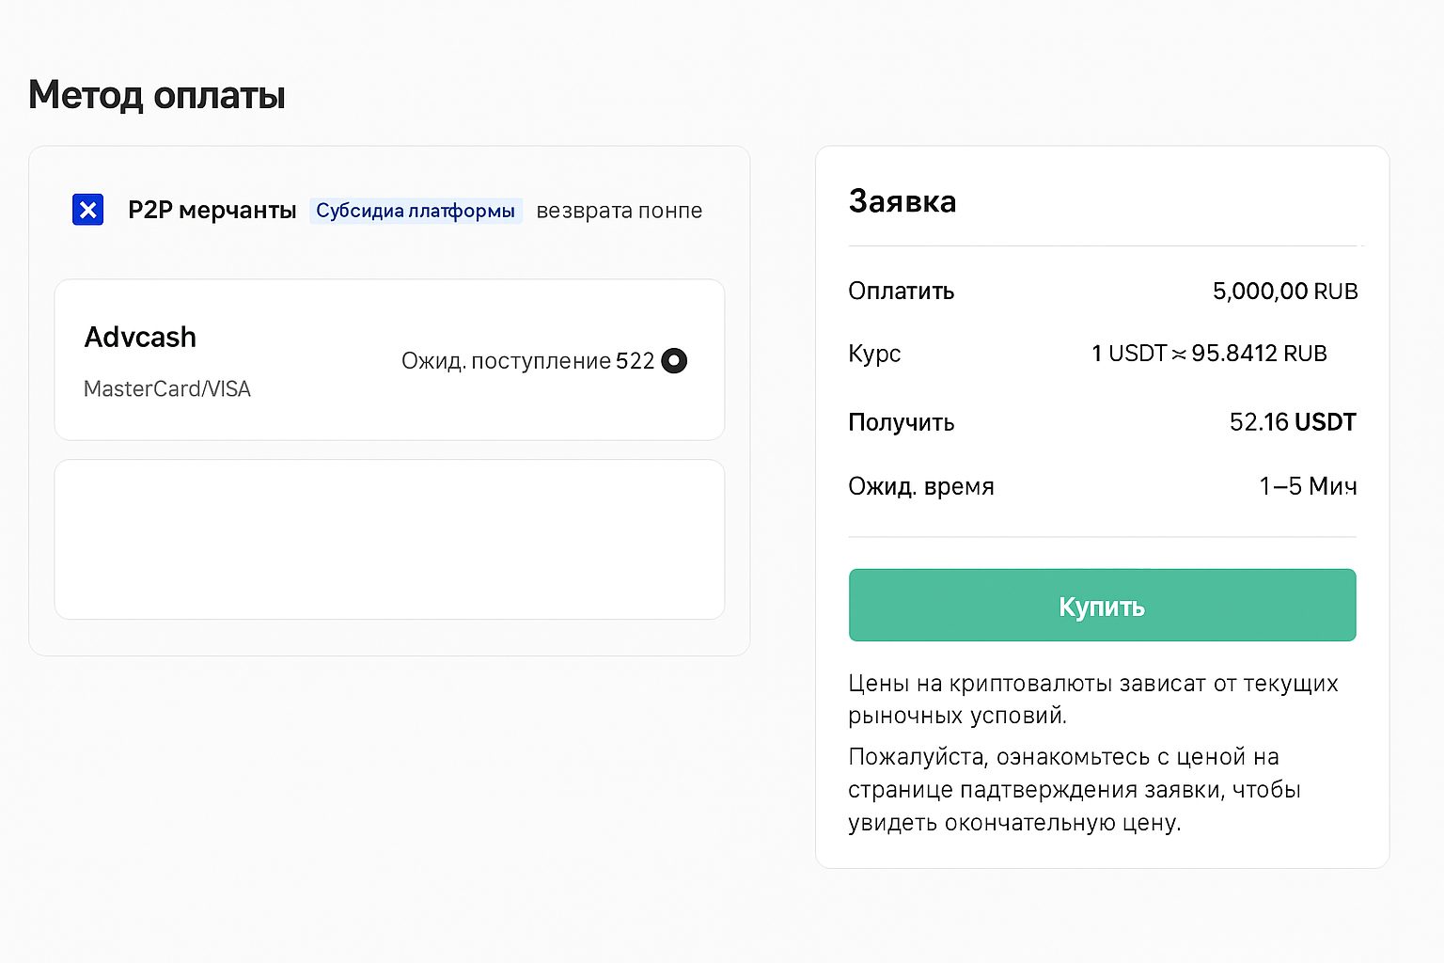Choose the Advcash payment title
The width and height of the screenshot is (1444, 963).
(x=140, y=337)
